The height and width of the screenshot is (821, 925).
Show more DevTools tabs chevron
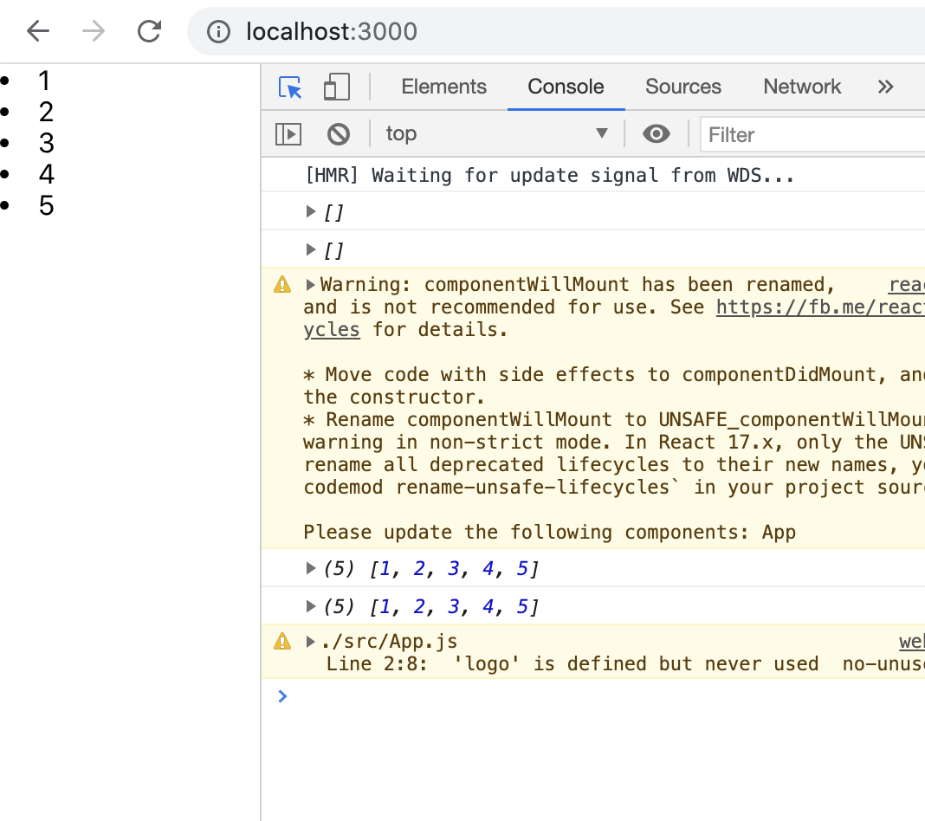click(885, 87)
